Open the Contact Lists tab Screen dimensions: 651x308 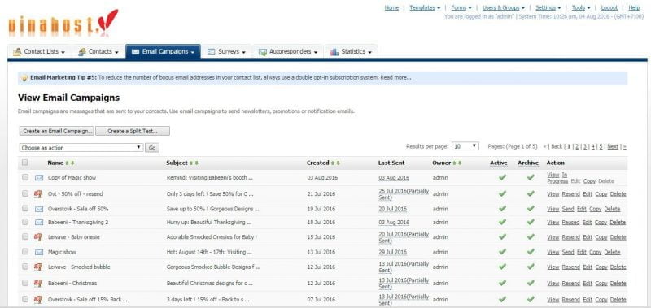[x=39, y=52]
